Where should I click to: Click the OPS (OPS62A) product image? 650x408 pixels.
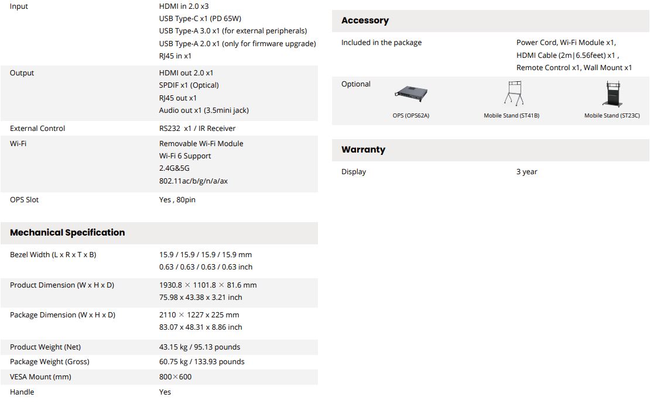pyautogui.click(x=411, y=94)
